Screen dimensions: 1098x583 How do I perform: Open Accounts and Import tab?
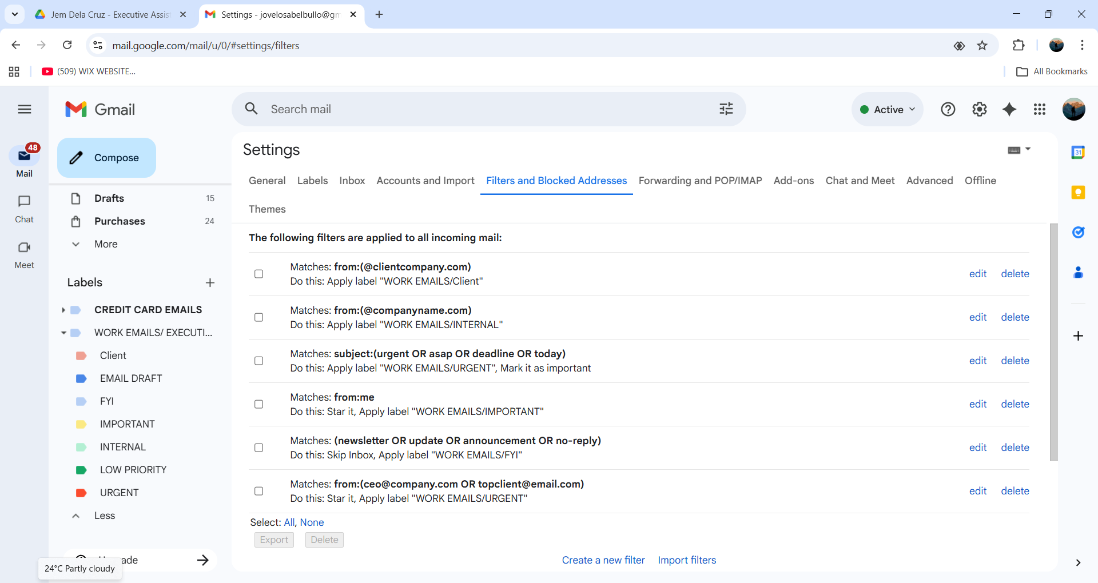coord(425,181)
